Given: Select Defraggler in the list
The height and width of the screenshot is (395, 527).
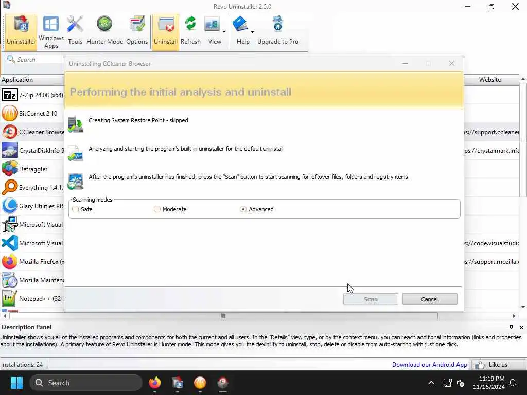Looking at the screenshot, I should [x=32, y=169].
